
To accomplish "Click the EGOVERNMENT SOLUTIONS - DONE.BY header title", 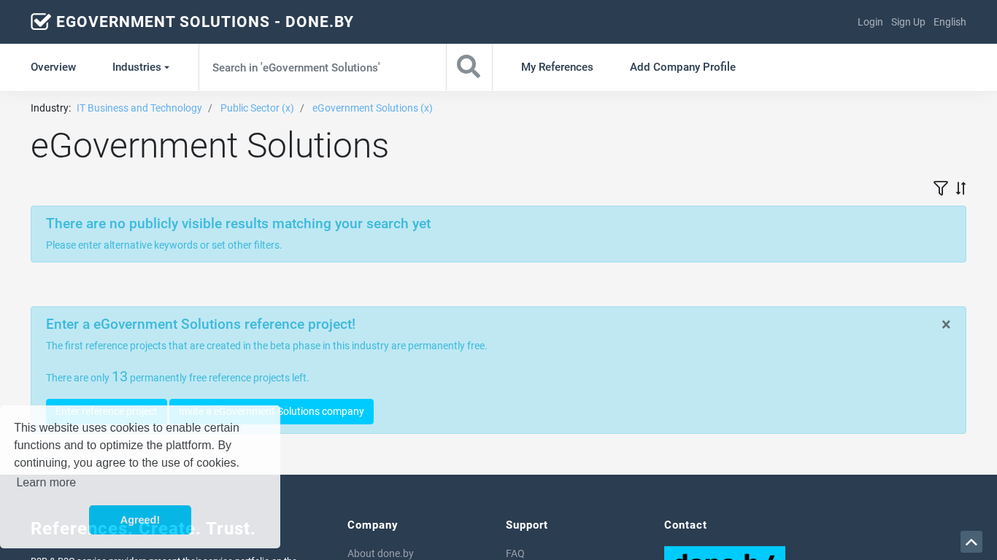I will (x=205, y=22).
